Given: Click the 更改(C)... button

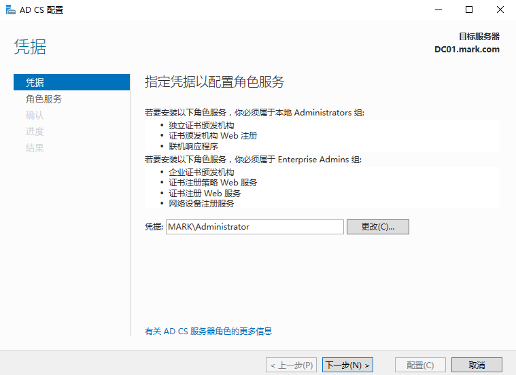Looking at the screenshot, I should [378, 227].
